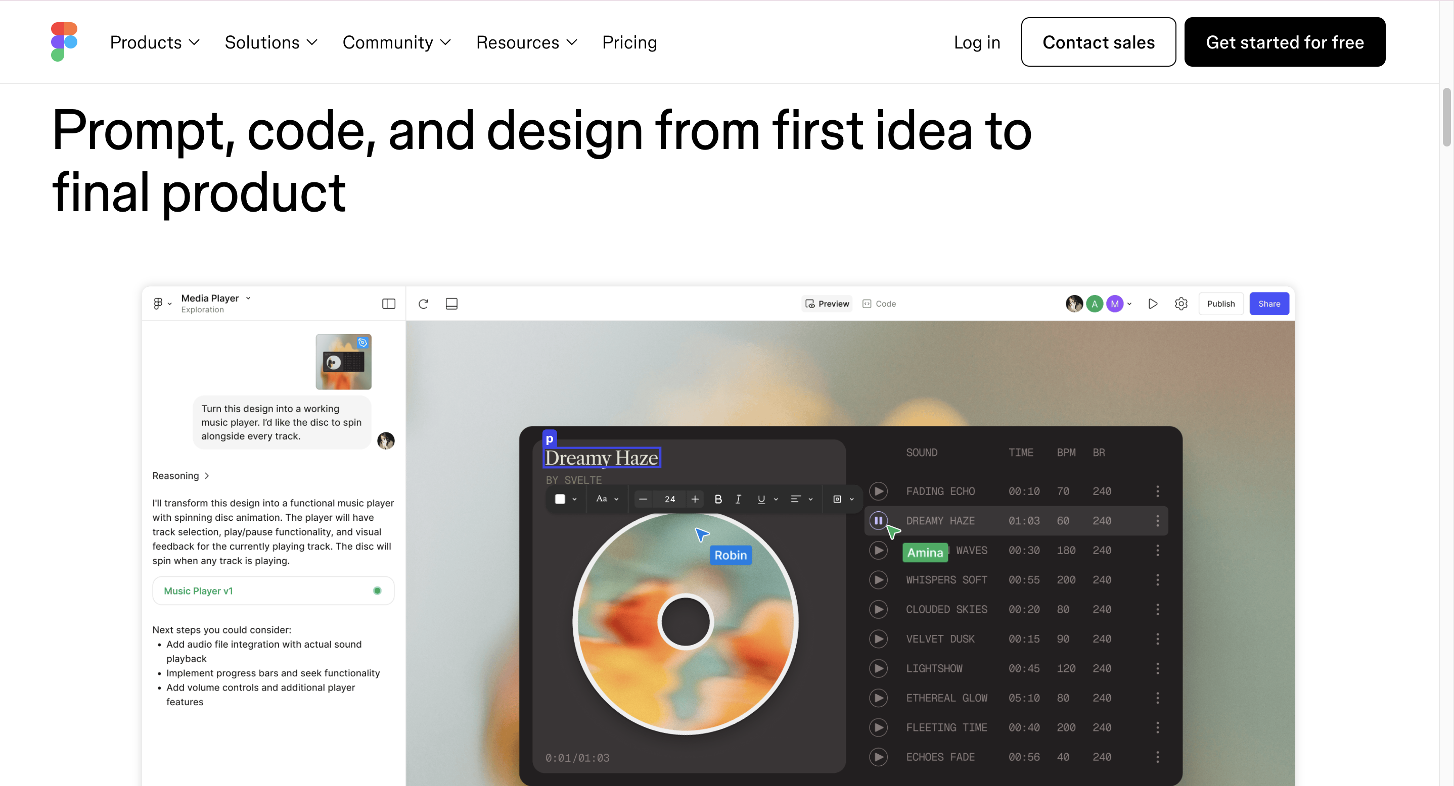Expand the Reasoning section
Screen dimensions: 1454x786
click(x=180, y=476)
